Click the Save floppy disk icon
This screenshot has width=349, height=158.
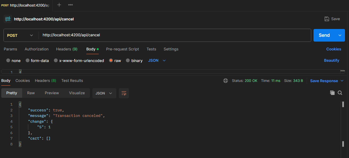[327, 19]
